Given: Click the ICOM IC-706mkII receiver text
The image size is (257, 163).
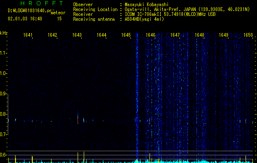Looking at the screenshot, I should click(170, 14).
